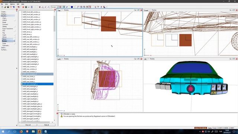Open the Left viewport name dropdown
Image resolution: width=238 pixels, height=134 pixels.
coord(59,59)
